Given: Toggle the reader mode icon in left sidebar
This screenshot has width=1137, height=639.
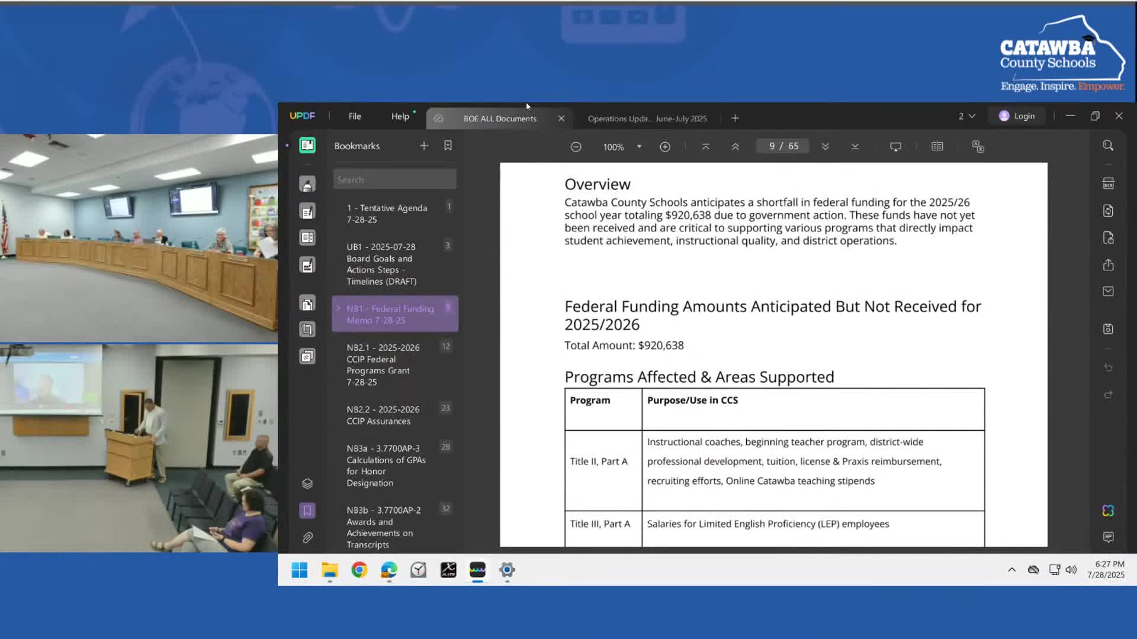Looking at the screenshot, I should click(x=307, y=146).
